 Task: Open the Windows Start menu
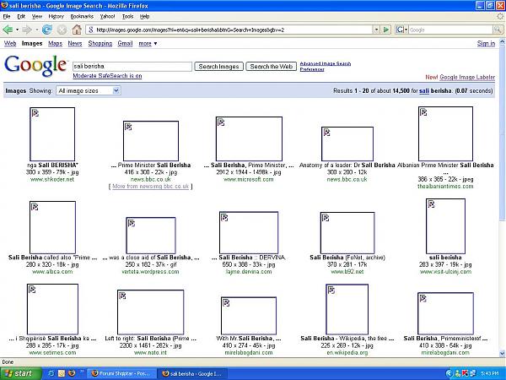pos(20,373)
